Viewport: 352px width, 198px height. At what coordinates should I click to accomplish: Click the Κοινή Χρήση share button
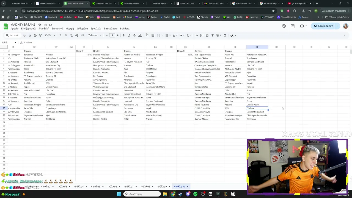[323, 26]
